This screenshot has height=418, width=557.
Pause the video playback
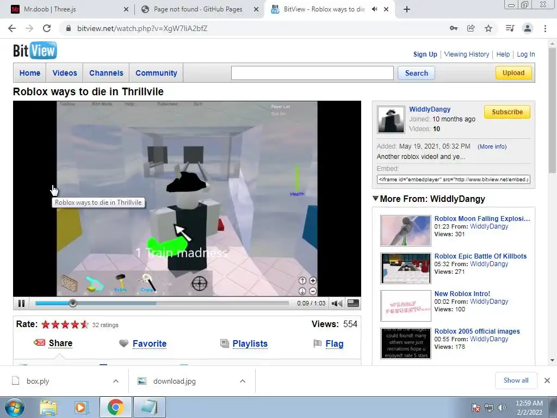[21, 303]
